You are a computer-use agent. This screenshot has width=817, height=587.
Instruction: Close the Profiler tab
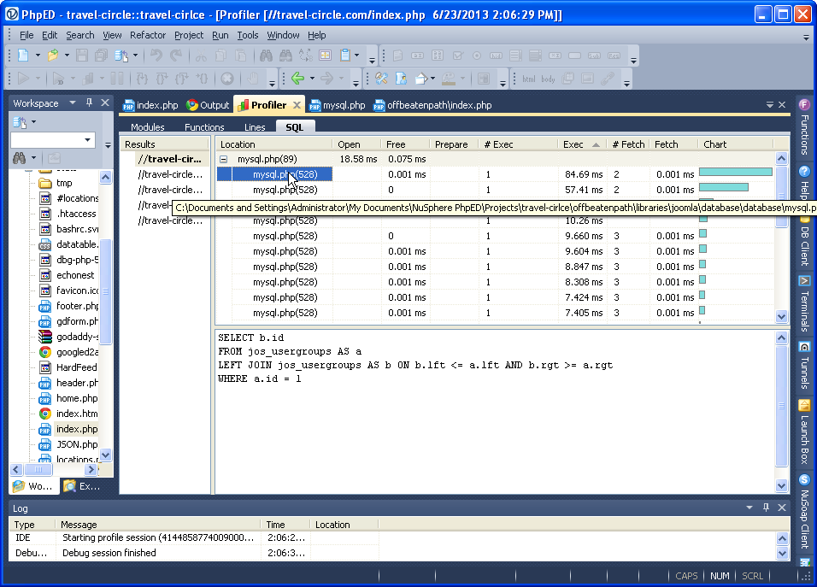coord(297,105)
